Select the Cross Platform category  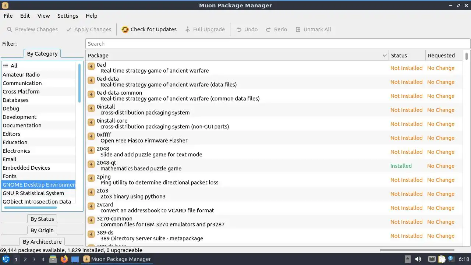[x=39, y=92]
